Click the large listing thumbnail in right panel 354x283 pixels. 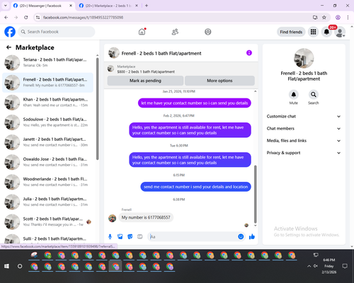click(304, 58)
